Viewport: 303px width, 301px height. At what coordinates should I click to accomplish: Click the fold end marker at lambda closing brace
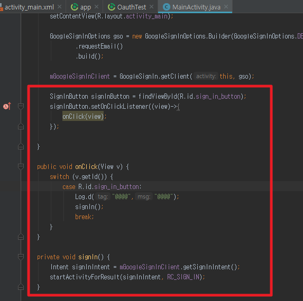click(21, 126)
